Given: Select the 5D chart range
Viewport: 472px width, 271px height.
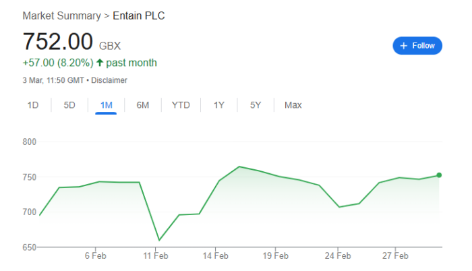Looking at the screenshot, I should click(x=69, y=105).
